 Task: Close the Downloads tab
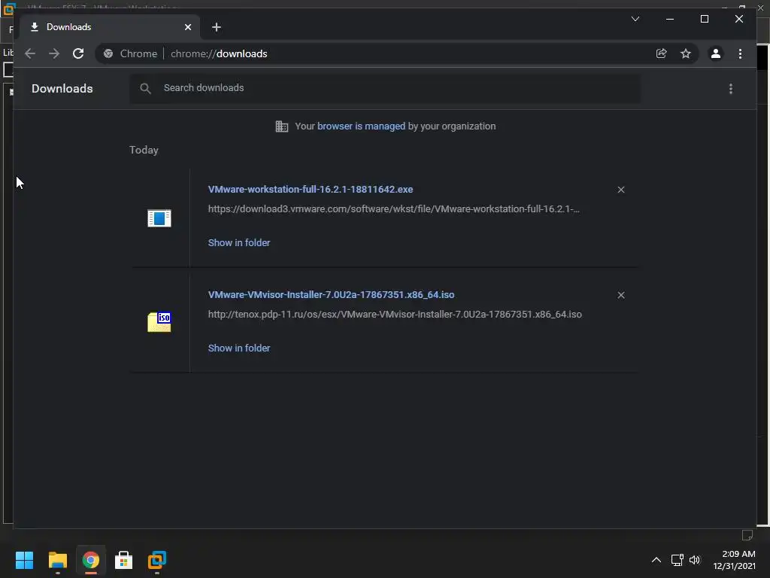187,27
